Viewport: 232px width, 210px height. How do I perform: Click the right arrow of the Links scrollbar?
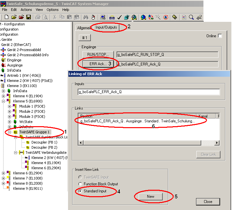click(217, 143)
